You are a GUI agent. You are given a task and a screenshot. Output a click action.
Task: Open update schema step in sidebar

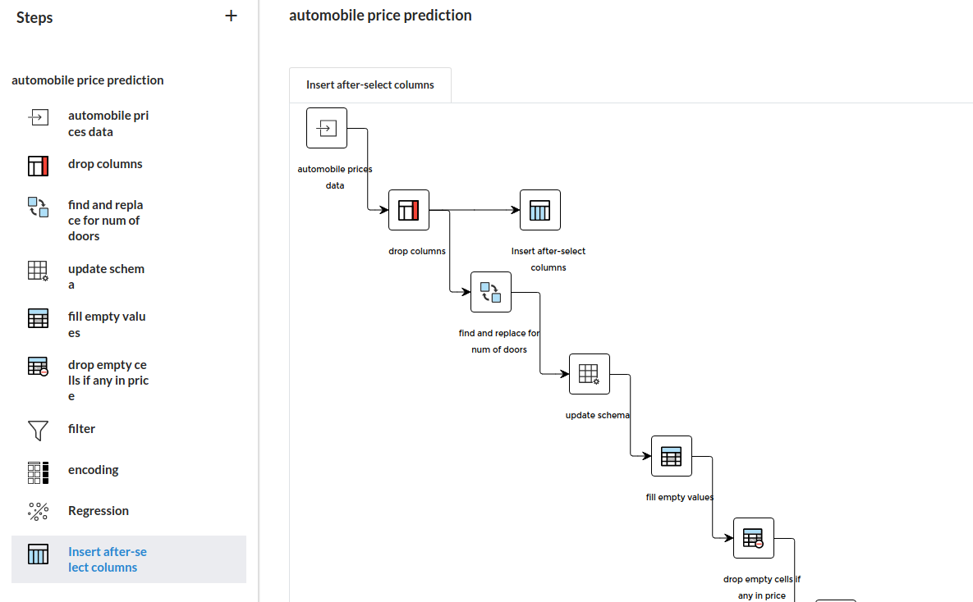point(106,276)
